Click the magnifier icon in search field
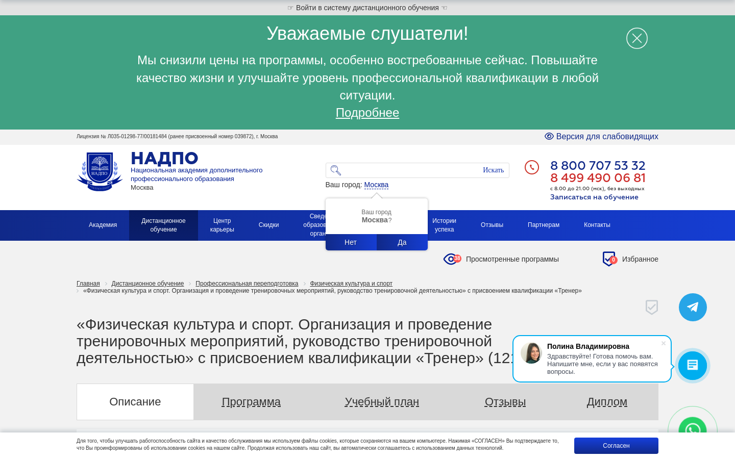The height and width of the screenshot is (459, 735). 335,170
